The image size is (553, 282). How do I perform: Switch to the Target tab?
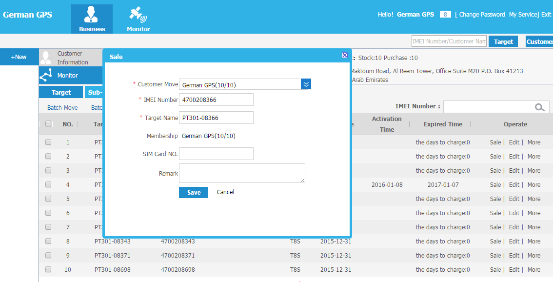(x=60, y=92)
